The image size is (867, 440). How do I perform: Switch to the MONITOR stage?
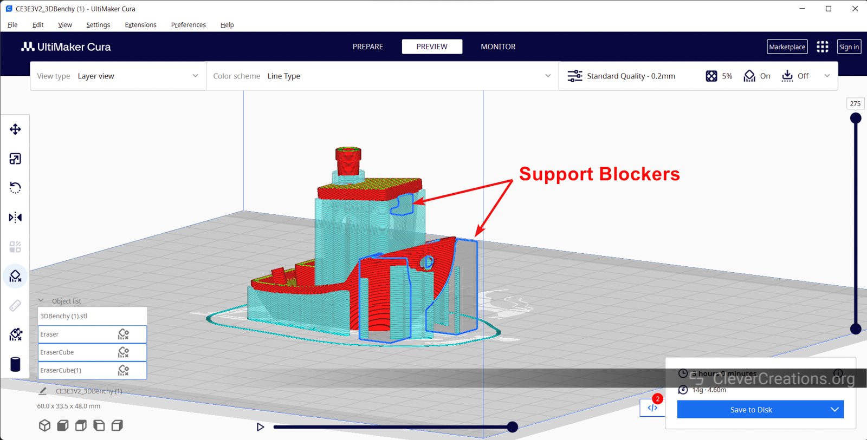498,47
